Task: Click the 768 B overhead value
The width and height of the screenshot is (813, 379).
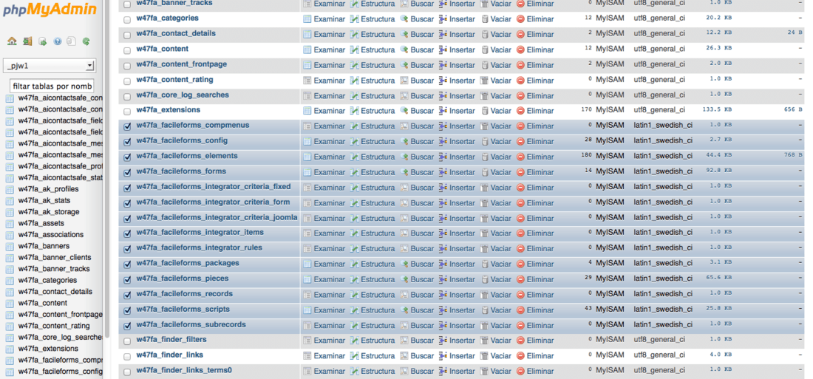Action: [793, 155]
